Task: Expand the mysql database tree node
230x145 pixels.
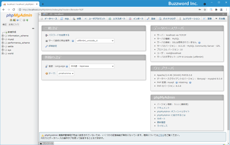Action: click(x=3, y=39)
